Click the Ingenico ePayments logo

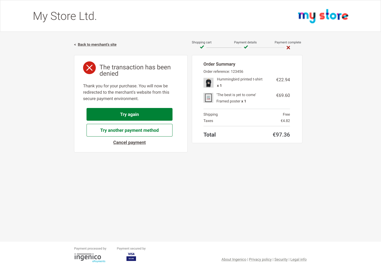point(89,258)
